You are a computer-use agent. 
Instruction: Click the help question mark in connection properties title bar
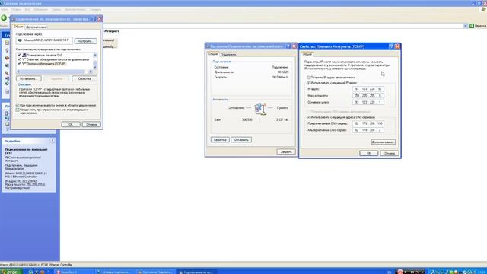tap(94, 19)
